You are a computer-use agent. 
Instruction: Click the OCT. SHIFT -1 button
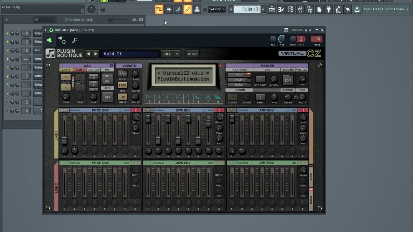point(260,79)
